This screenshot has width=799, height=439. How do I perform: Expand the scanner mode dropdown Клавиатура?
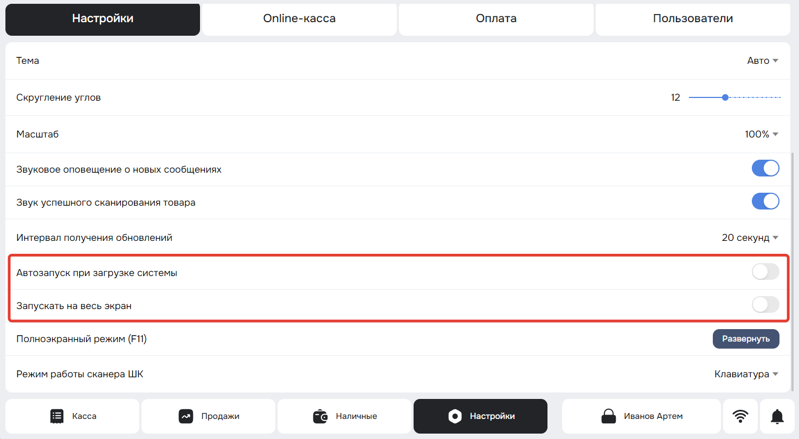click(x=746, y=374)
